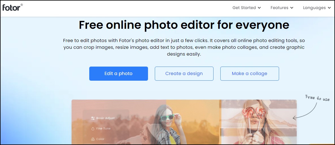This screenshot has width=335, height=145.
Task: Click the Make a collage button
Action: (249, 74)
